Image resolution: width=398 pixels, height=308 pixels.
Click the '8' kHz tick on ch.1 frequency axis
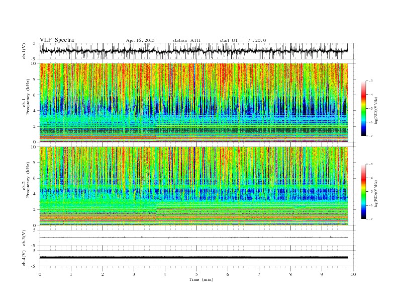[35, 80]
